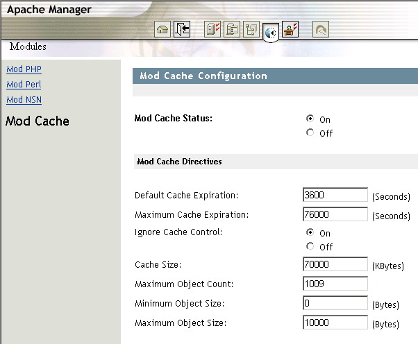
Task: Click the Apache Manager title
Action: tap(49, 10)
